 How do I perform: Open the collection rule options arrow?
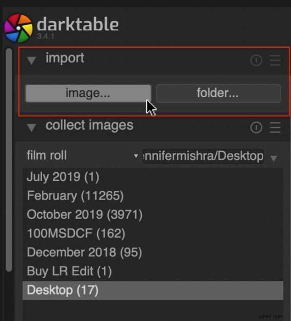274,158
